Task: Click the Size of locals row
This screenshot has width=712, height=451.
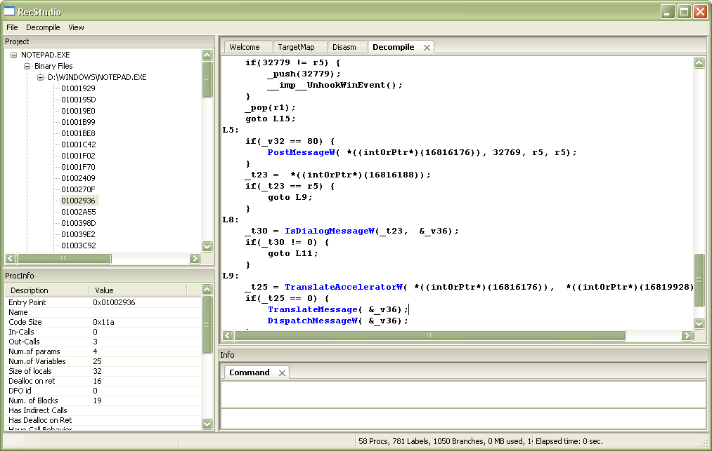Action: (103, 371)
